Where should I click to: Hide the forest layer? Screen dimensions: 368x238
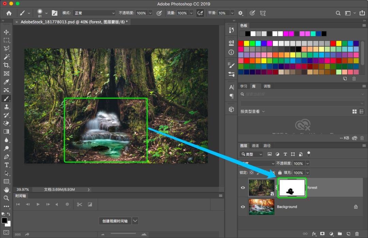click(x=243, y=188)
